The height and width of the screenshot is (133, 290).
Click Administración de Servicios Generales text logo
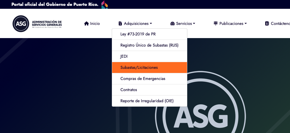point(47,24)
